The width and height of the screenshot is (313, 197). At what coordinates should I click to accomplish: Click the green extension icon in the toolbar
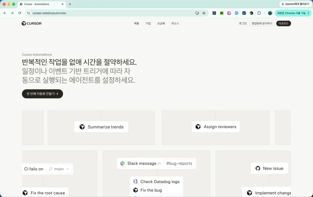pyautogui.click(x=222, y=13)
